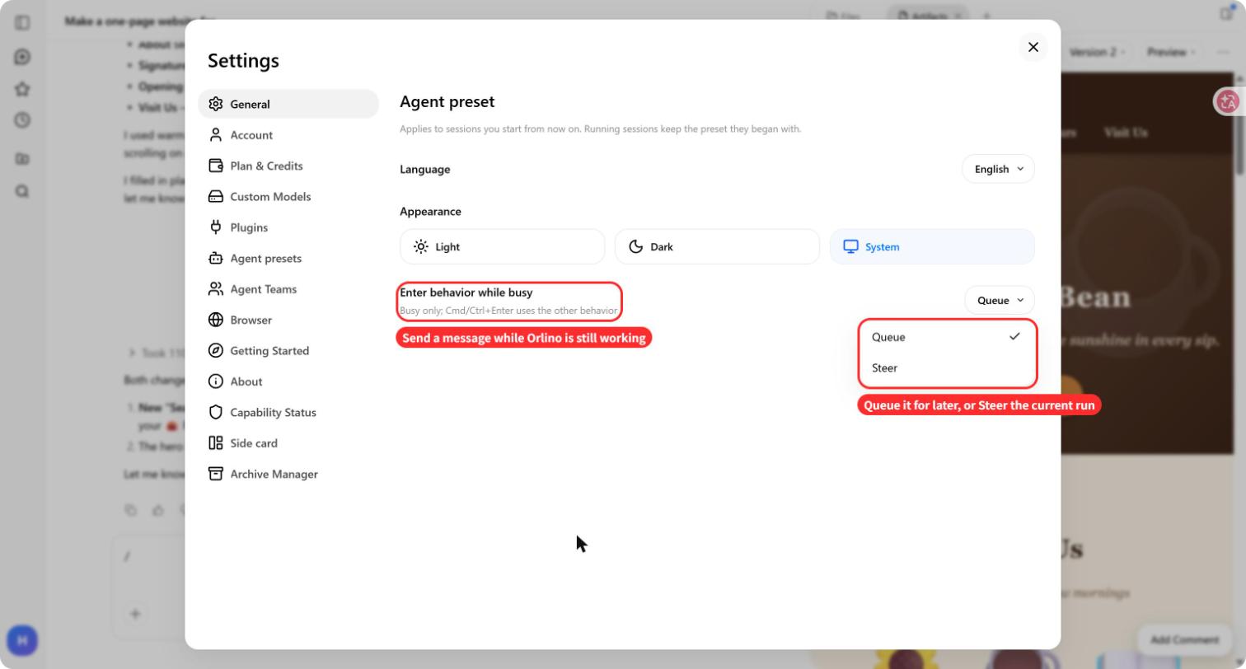Open the Account settings section

click(x=288, y=135)
